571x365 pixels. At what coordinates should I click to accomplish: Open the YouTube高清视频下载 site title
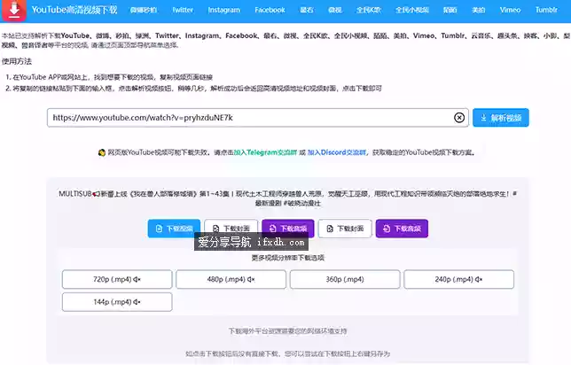(x=74, y=10)
